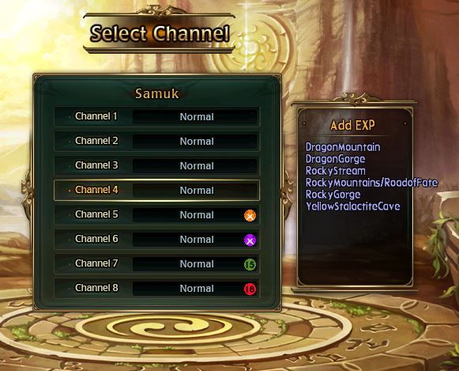Choose Channel 3 from the list
This screenshot has height=371, width=459.
point(156,166)
